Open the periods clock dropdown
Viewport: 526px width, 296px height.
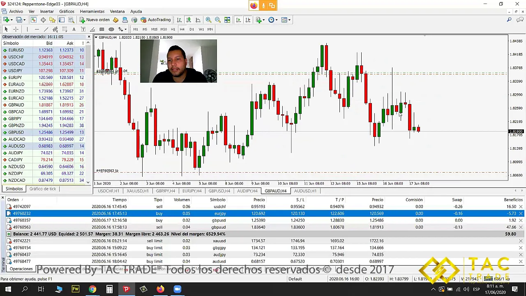pos(273,20)
